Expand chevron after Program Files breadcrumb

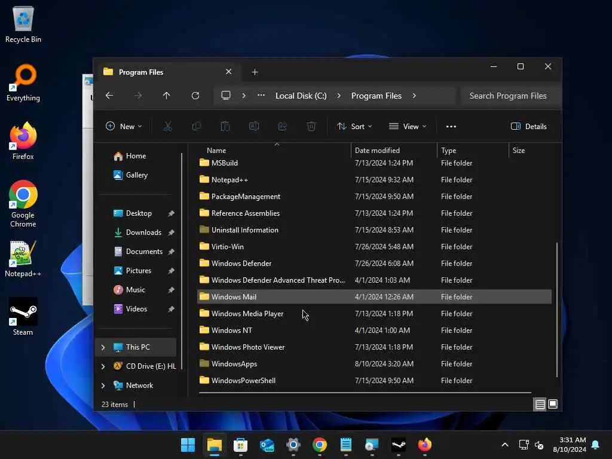(x=414, y=96)
